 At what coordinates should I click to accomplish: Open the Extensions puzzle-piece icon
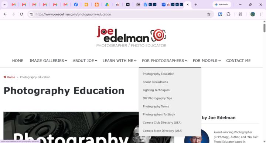pyautogui.click(x=229, y=14)
